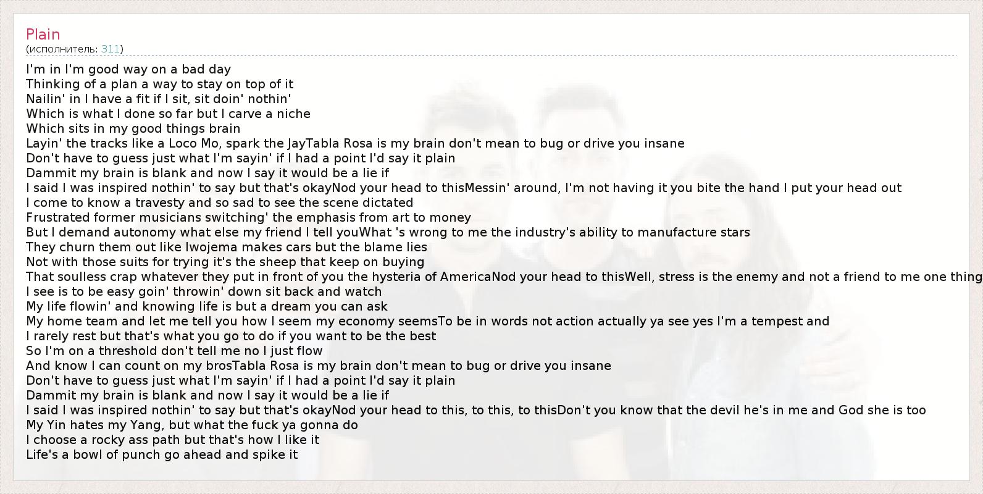Click the line 'I choose a rocky ass path'
This screenshot has height=494, width=983.
(x=172, y=440)
